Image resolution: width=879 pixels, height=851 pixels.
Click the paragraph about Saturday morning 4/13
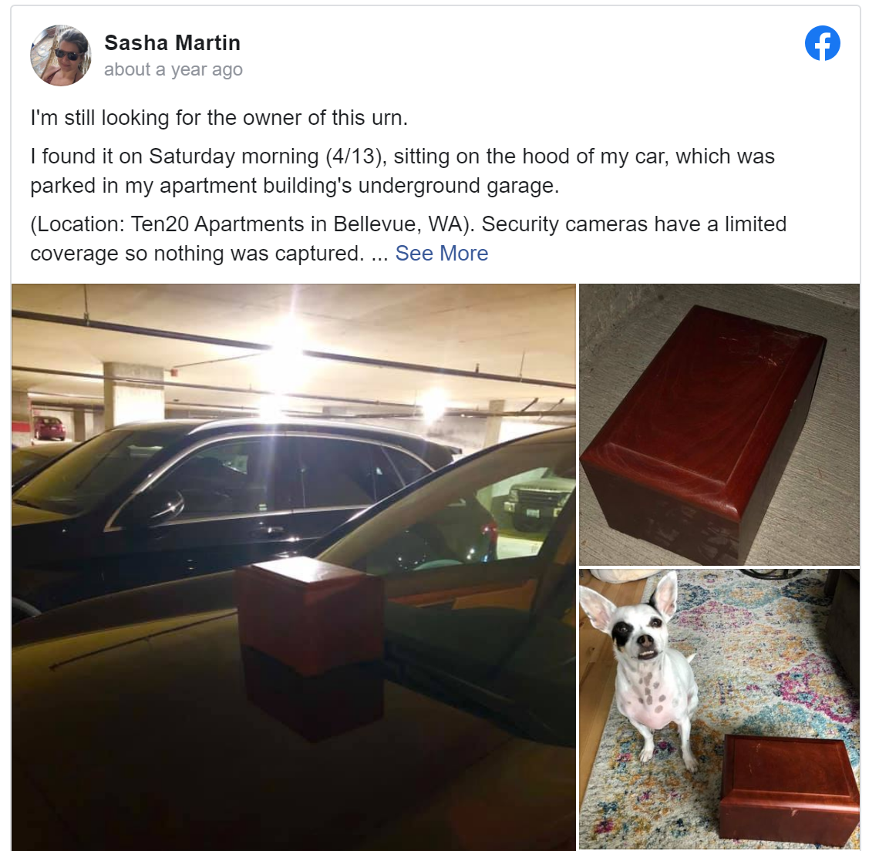402,171
